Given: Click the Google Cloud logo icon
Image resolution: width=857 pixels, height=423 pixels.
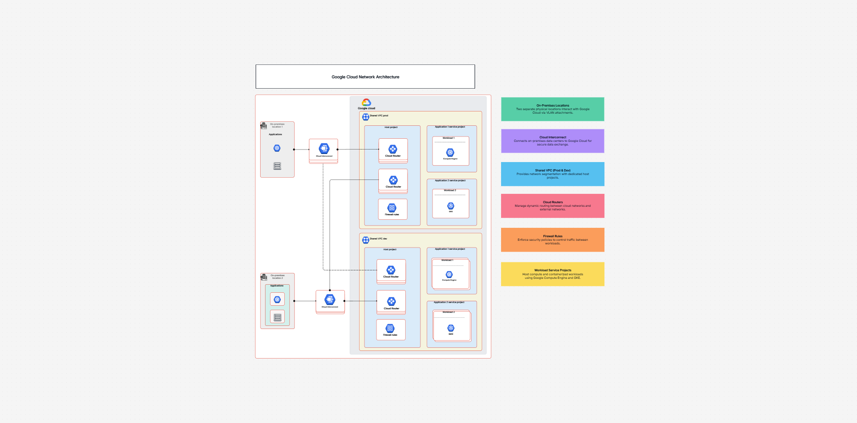Looking at the screenshot, I should pos(366,103).
